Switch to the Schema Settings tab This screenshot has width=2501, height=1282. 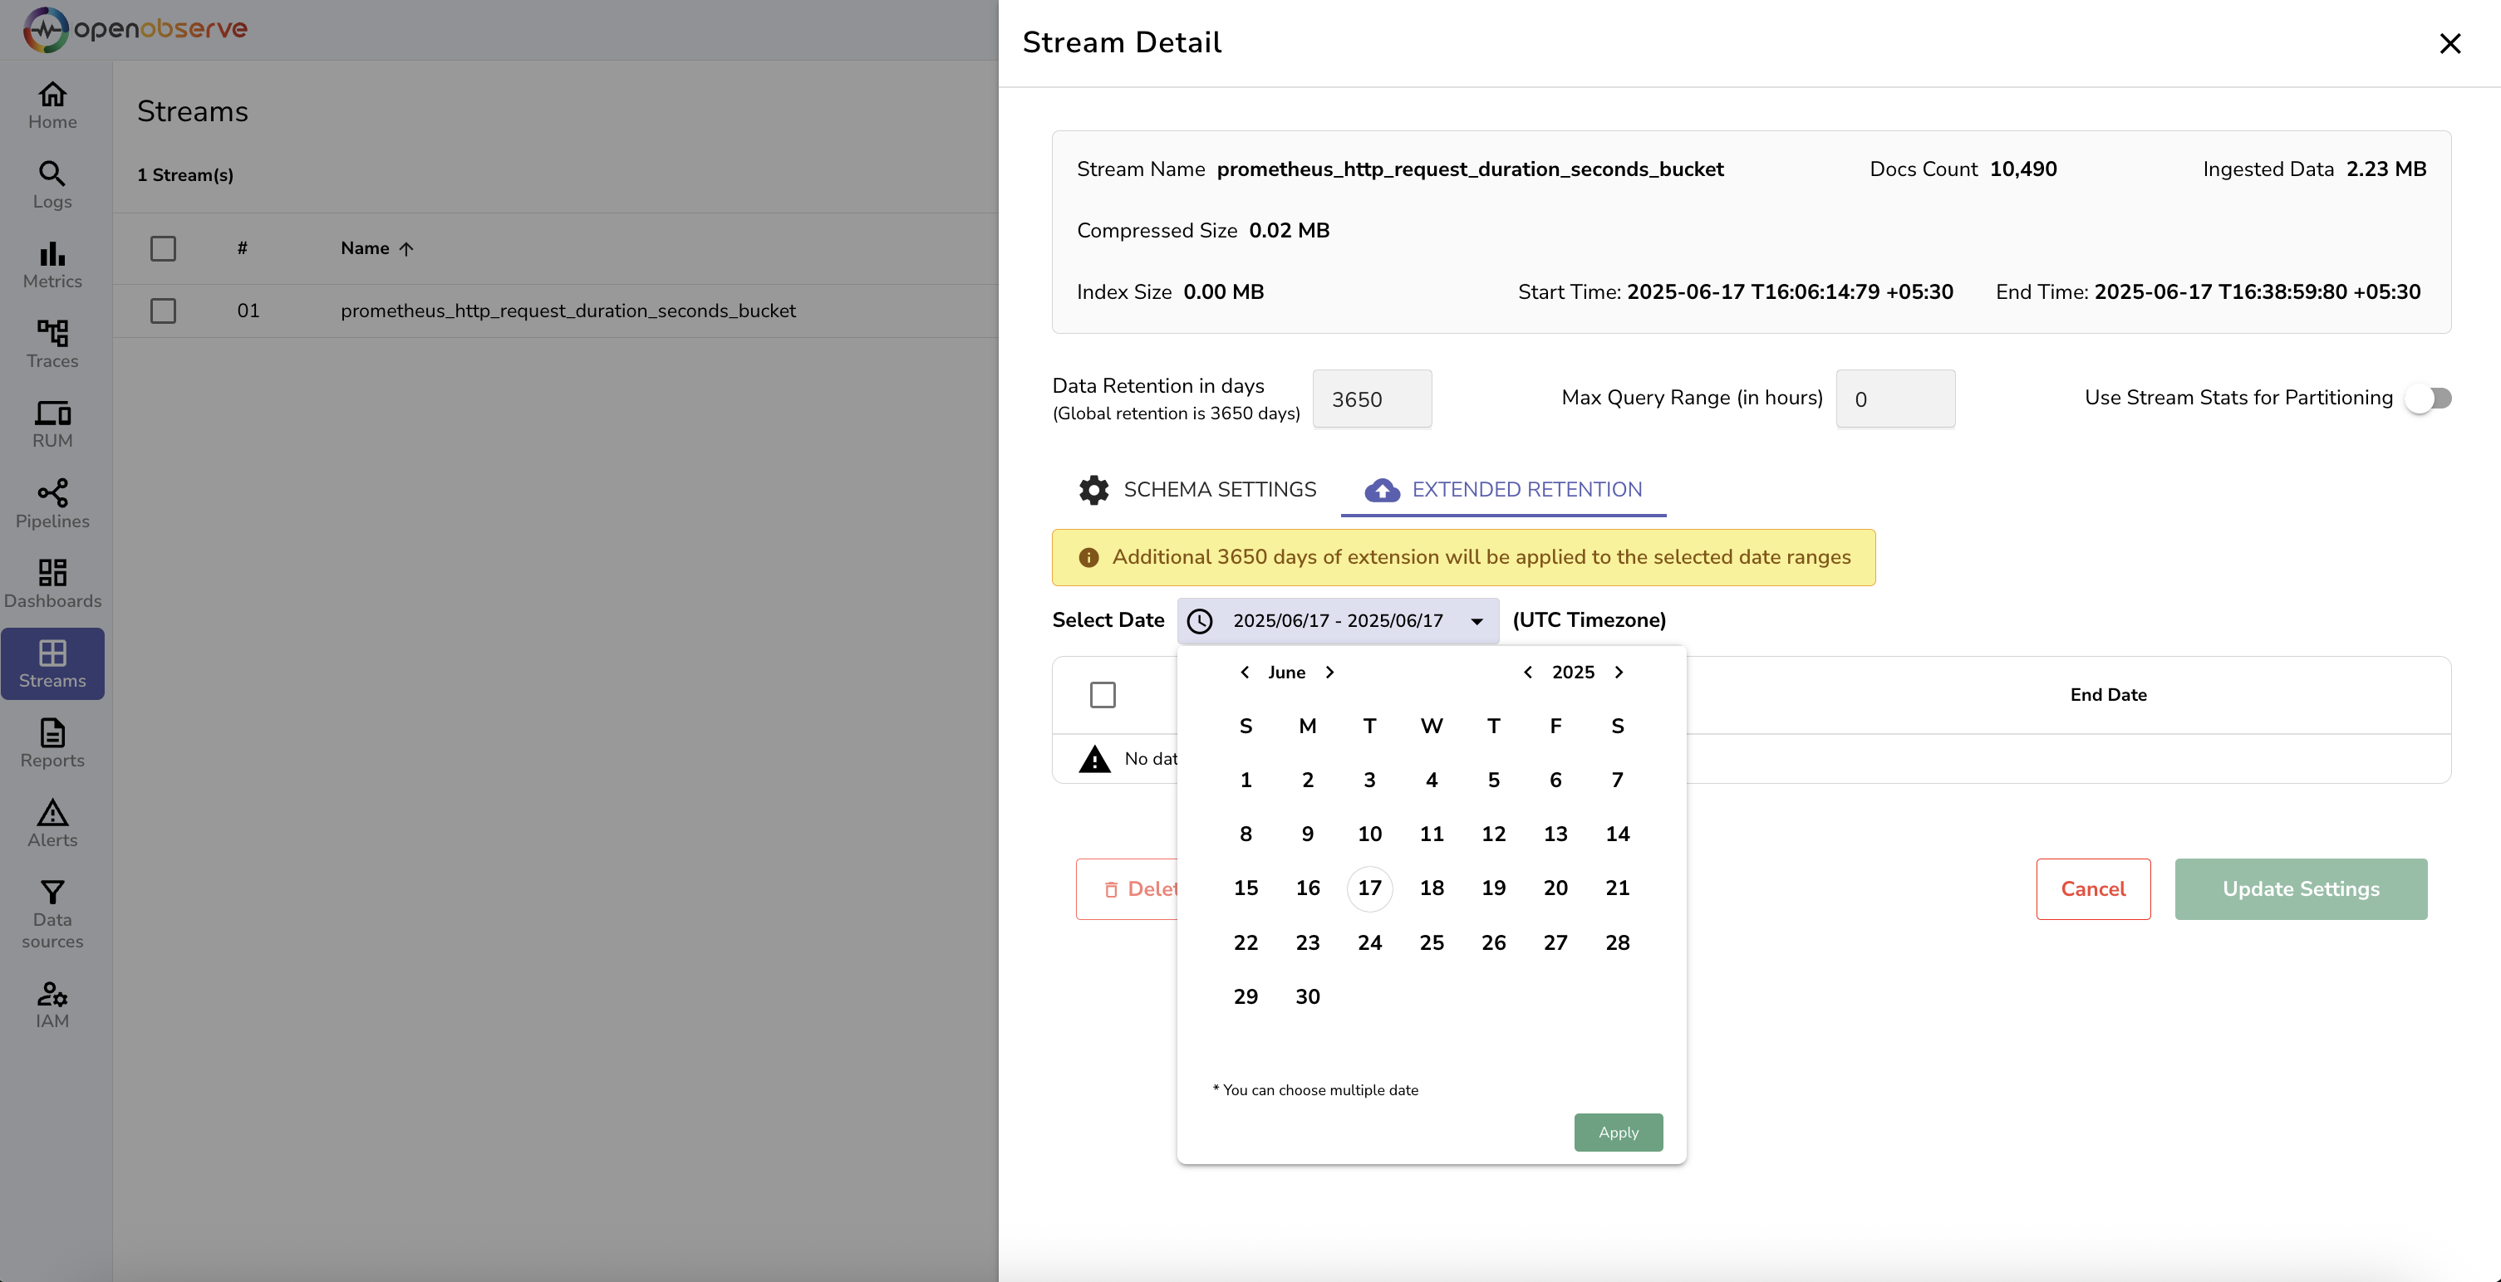point(1197,490)
